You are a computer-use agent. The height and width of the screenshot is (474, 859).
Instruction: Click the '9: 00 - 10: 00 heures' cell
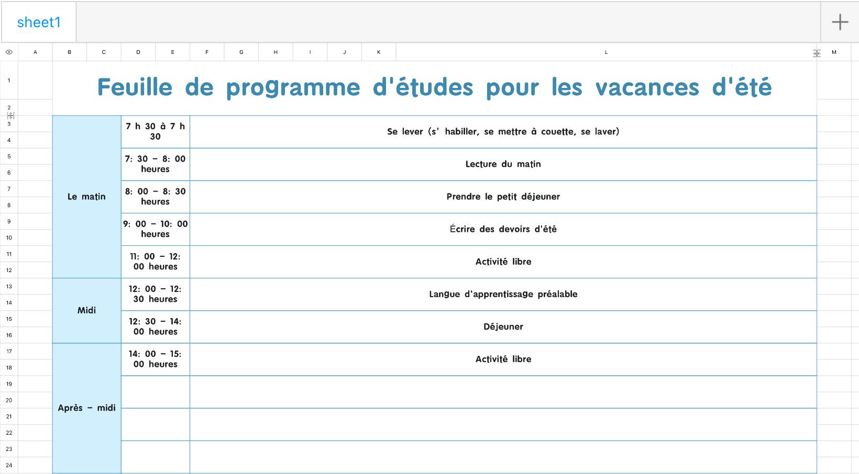click(x=156, y=229)
